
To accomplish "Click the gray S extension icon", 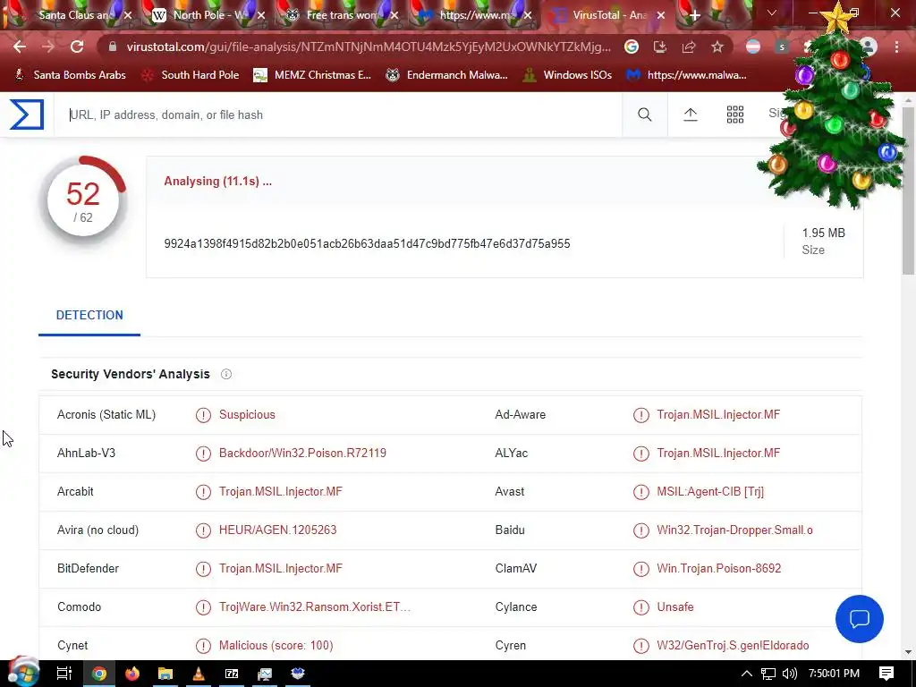I will pyautogui.click(x=782, y=47).
